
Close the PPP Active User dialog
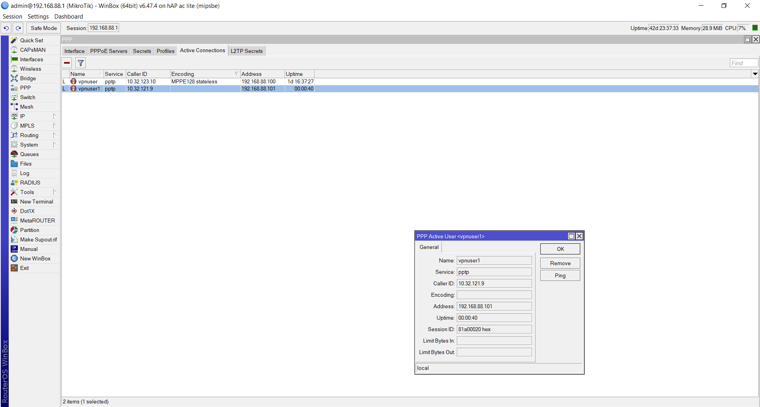[579, 236]
